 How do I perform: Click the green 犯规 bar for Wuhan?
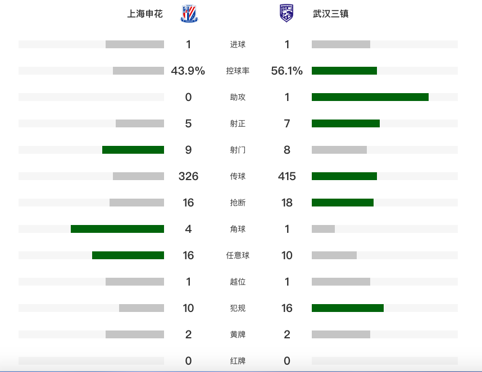pos(348,308)
